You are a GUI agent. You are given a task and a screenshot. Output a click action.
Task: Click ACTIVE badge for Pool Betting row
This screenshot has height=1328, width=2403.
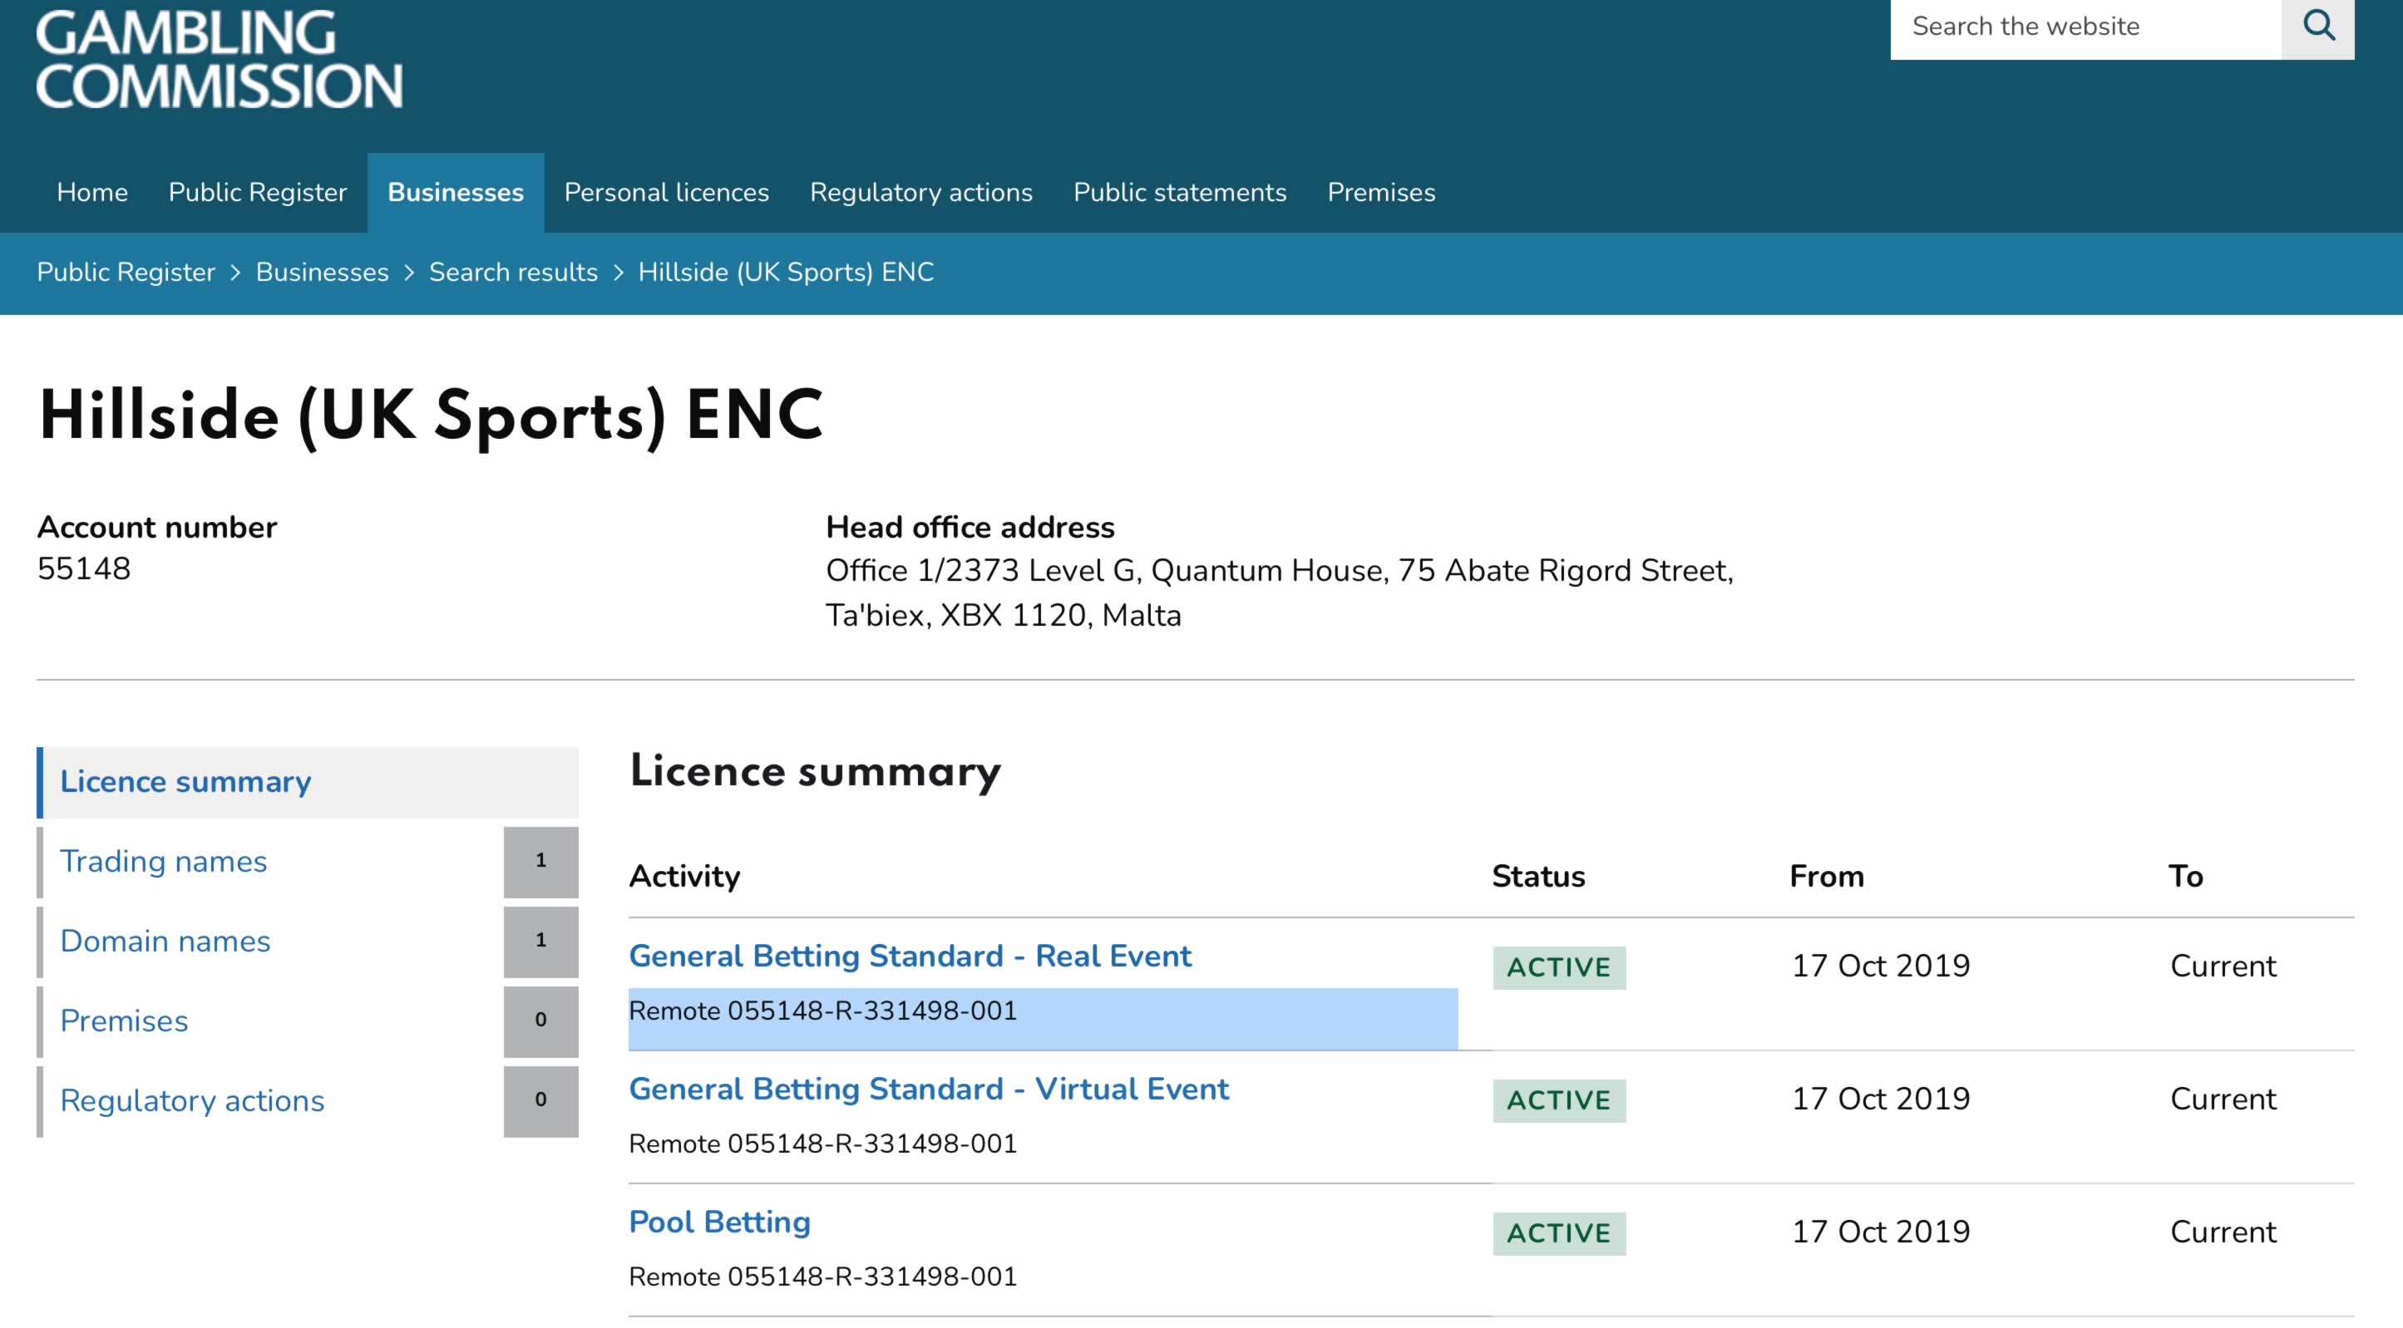pos(1559,1234)
